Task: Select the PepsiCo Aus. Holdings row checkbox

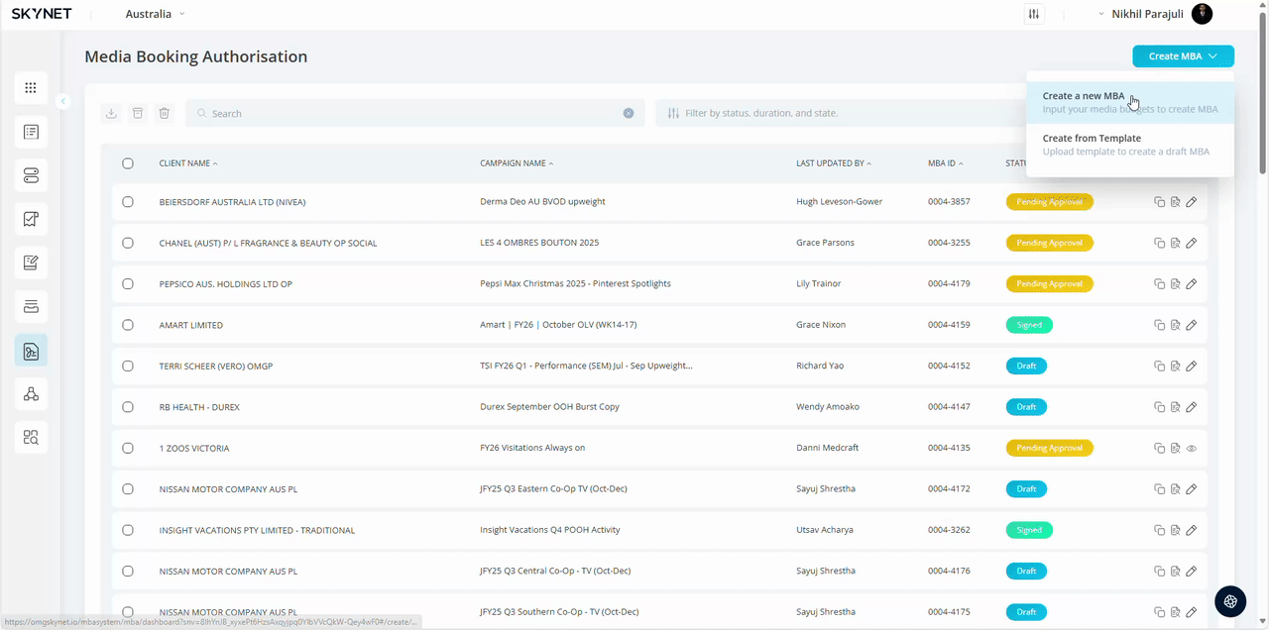Action: [x=128, y=284]
